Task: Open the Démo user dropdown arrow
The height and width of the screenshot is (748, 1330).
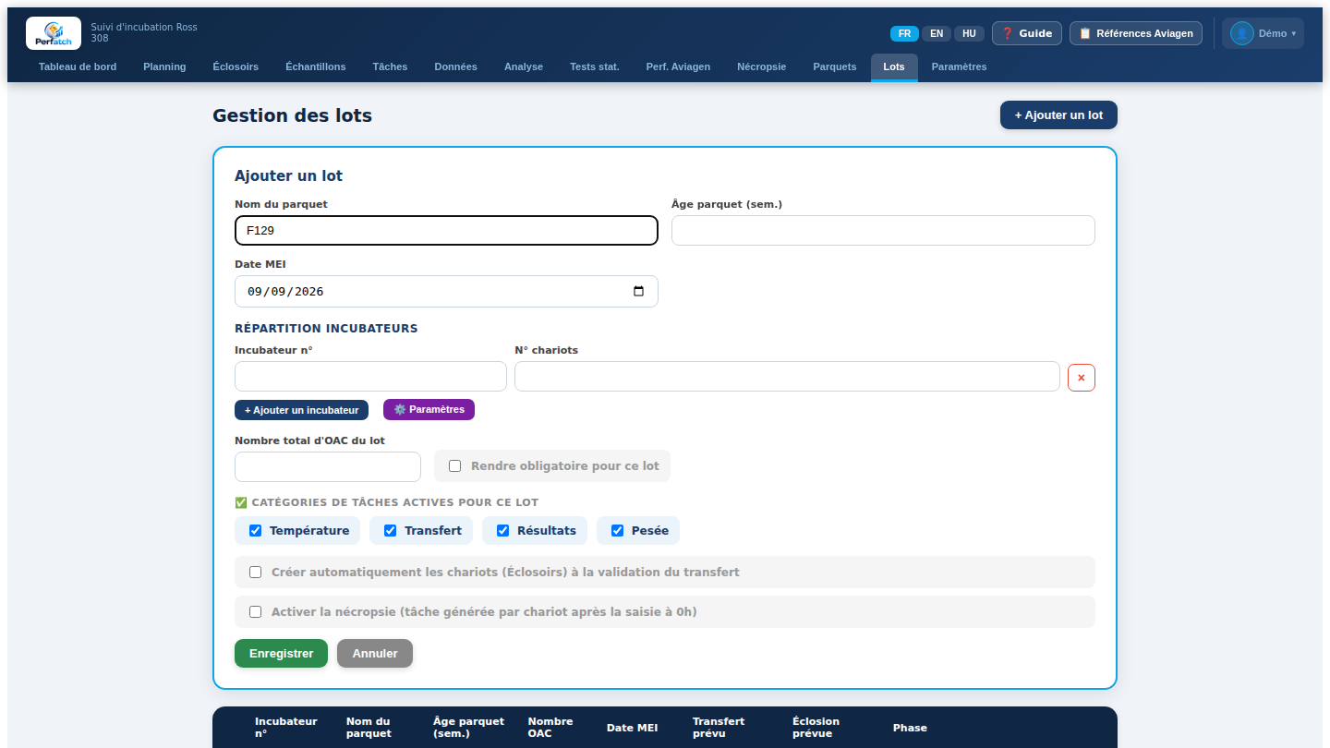Action: point(1293,34)
